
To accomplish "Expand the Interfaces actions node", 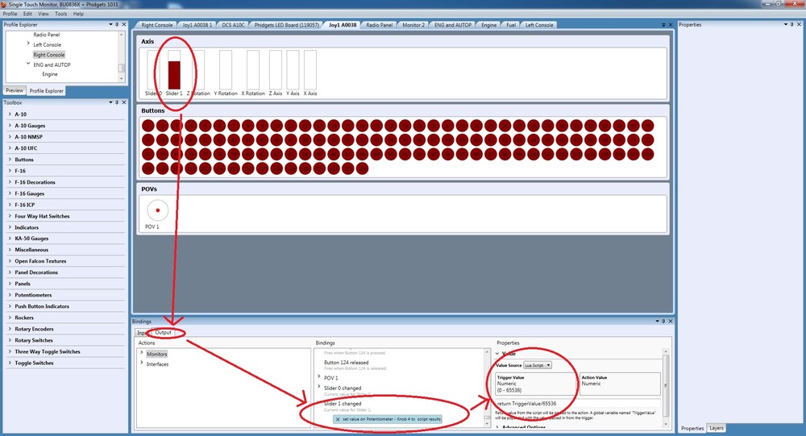I will coord(142,363).
